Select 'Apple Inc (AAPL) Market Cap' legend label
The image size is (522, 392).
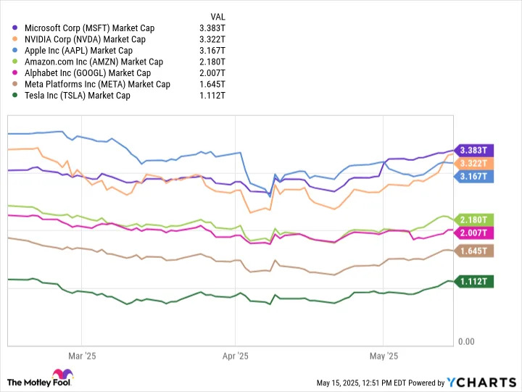[x=78, y=51]
